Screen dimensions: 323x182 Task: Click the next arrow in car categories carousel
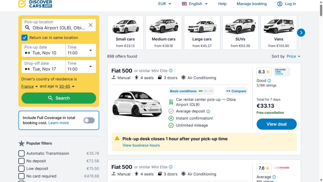tap(301, 32)
